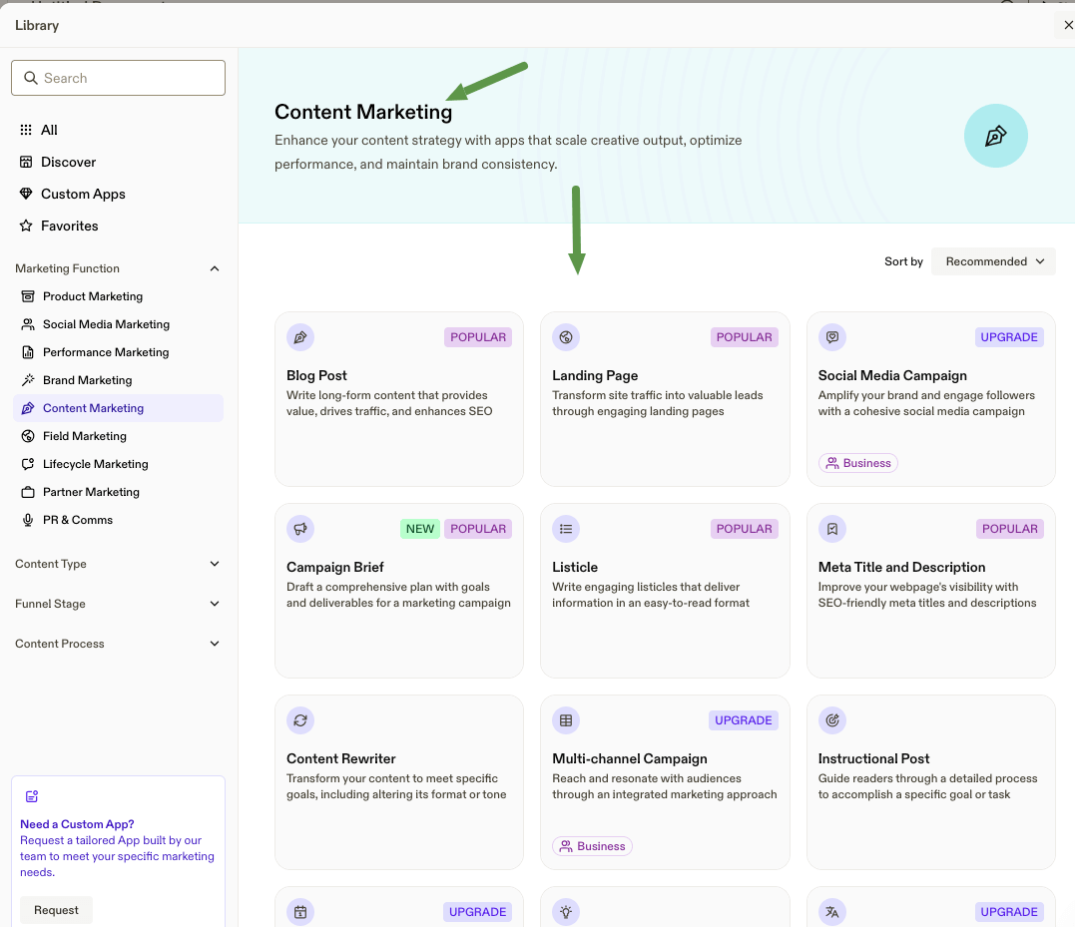
Task: Expand the Content Type section
Action: tap(215, 564)
